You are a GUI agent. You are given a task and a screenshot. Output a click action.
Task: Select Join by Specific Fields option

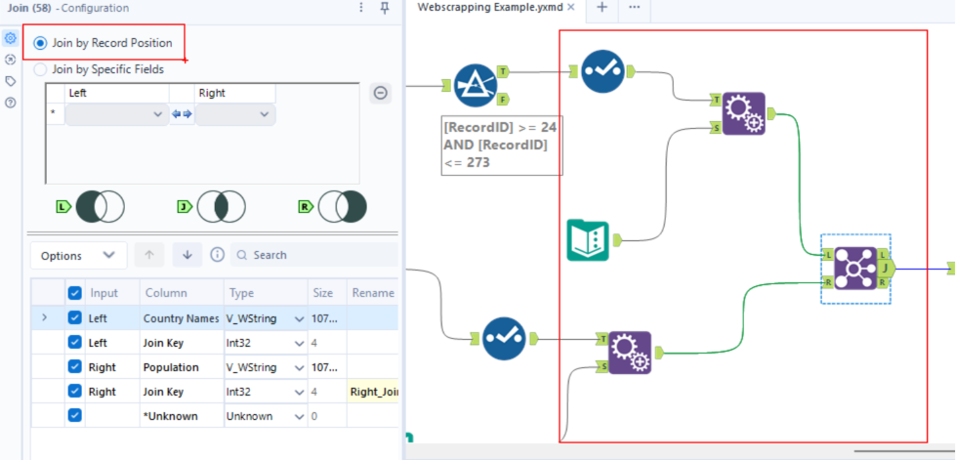[40, 69]
